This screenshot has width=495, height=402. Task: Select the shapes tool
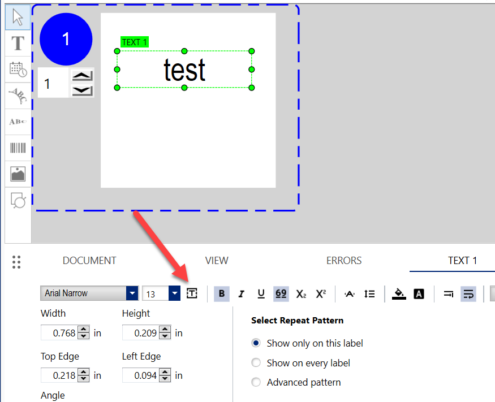click(x=18, y=200)
